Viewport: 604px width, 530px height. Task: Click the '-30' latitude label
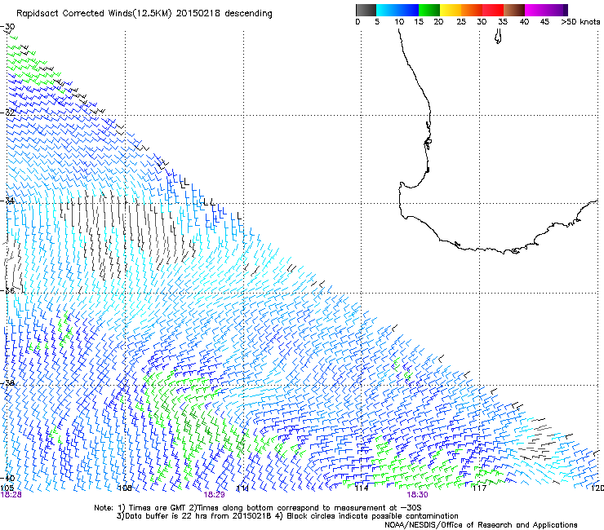tap(7, 27)
